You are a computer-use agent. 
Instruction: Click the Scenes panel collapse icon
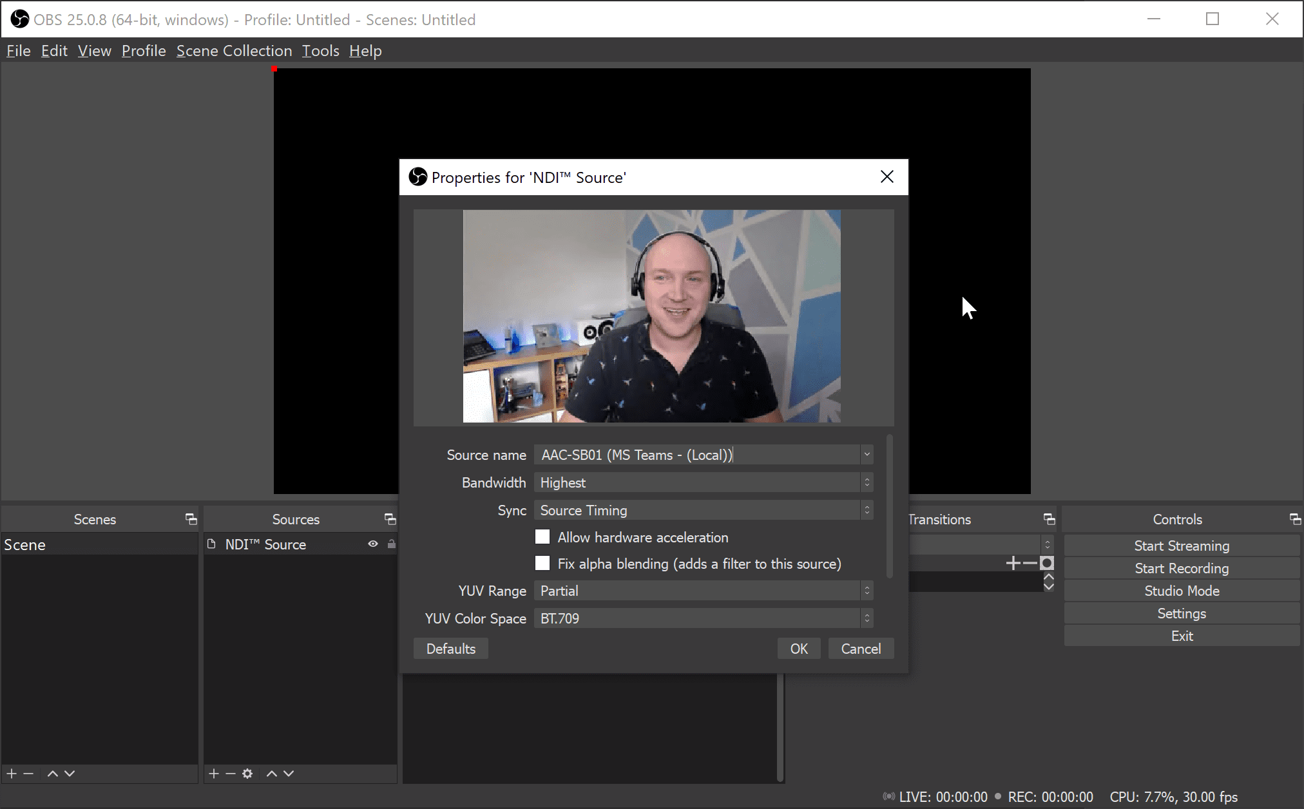tap(191, 519)
